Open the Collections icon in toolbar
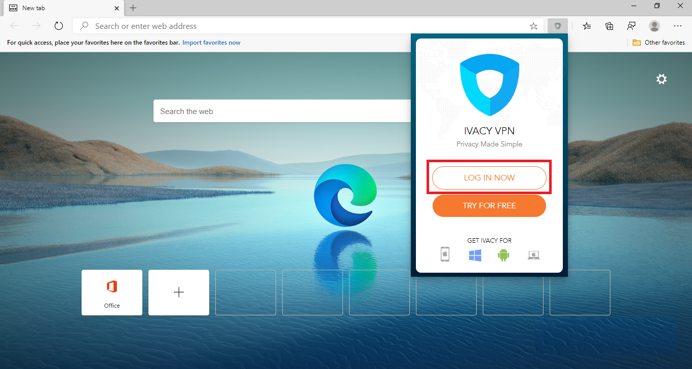Screen dimensions: 692x369 tap(609, 26)
